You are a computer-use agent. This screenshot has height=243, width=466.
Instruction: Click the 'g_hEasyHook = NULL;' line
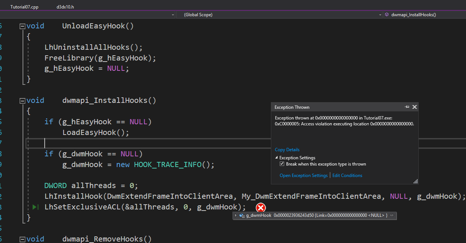click(x=87, y=69)
